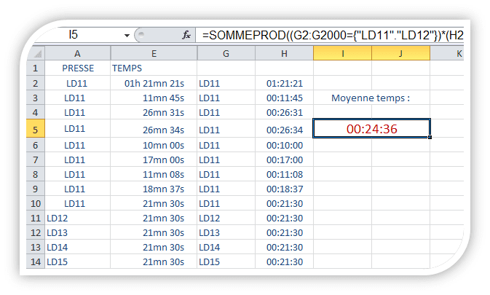Select column G header
Screen dimensions: 490x295
(226, 54)
